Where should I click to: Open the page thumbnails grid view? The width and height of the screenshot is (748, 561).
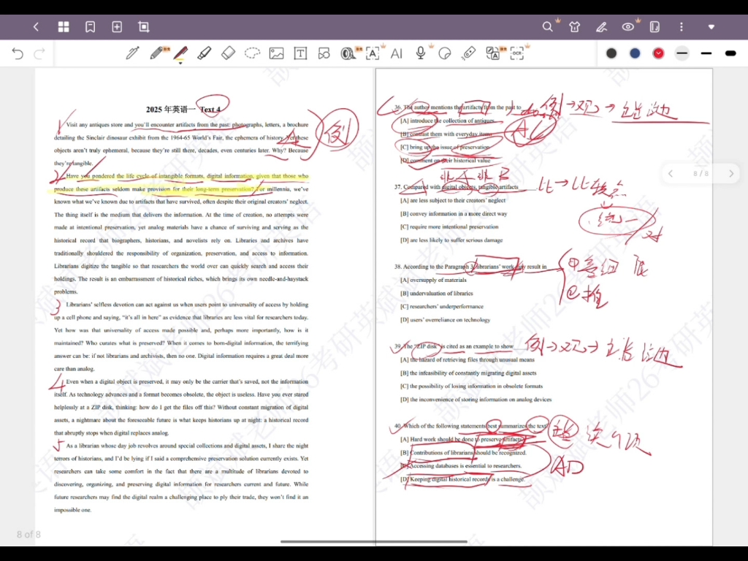(64, 27)
